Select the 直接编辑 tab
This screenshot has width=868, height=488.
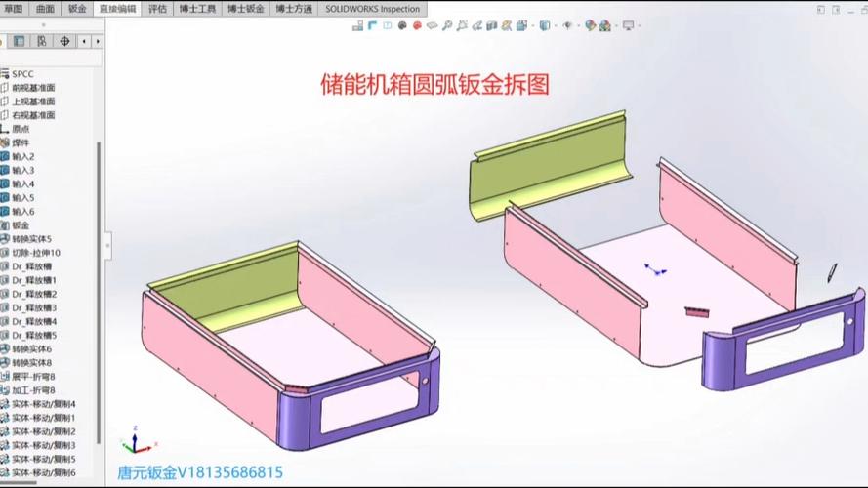click(117, 9)
